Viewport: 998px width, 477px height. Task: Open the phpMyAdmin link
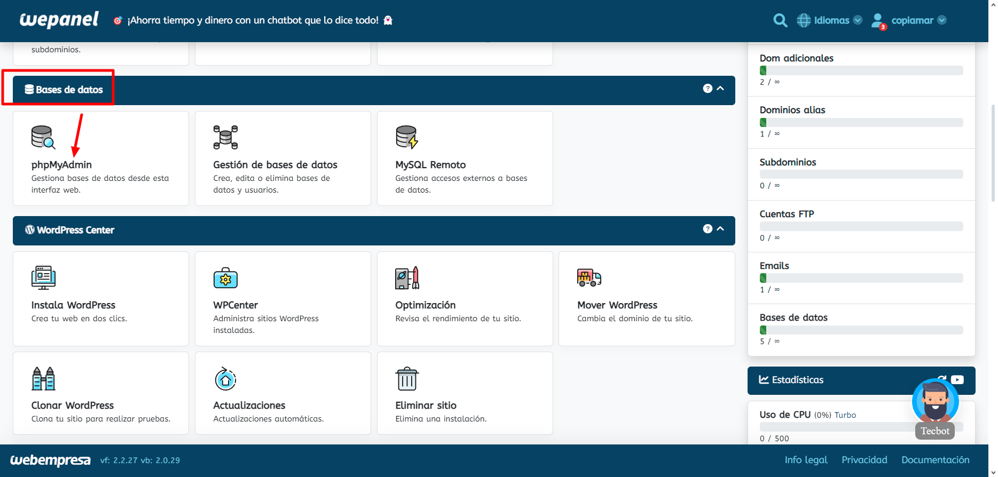tap(61, 165)
